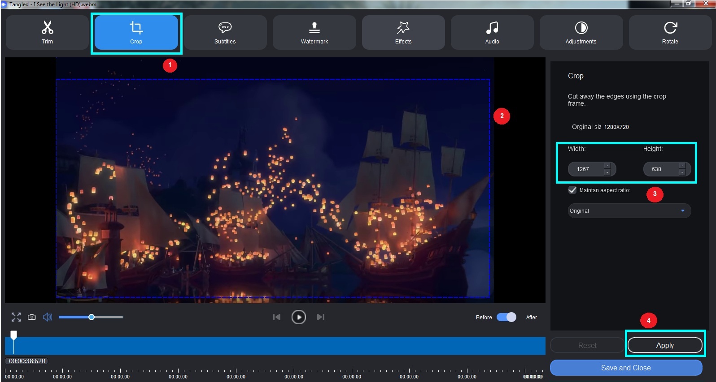Image resolution: width=716 pixels, height=382 pixels.
Task: Open the Trim tool
Action: [47, 32]
